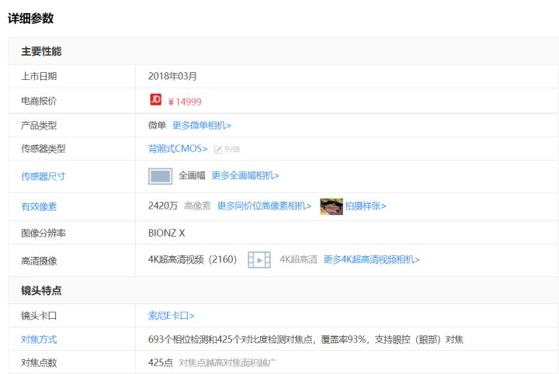
Task: Click the 传感器尺寸 label link
Action: tap(43, 176)
